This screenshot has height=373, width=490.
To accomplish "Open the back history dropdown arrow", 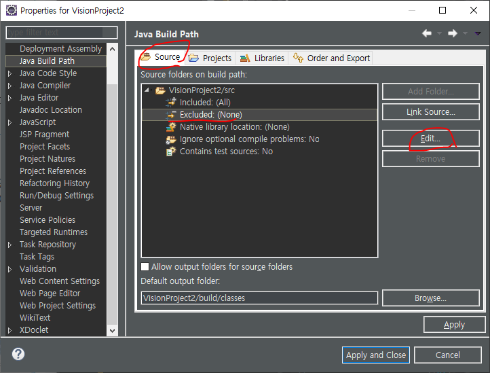I will point(439,33).
